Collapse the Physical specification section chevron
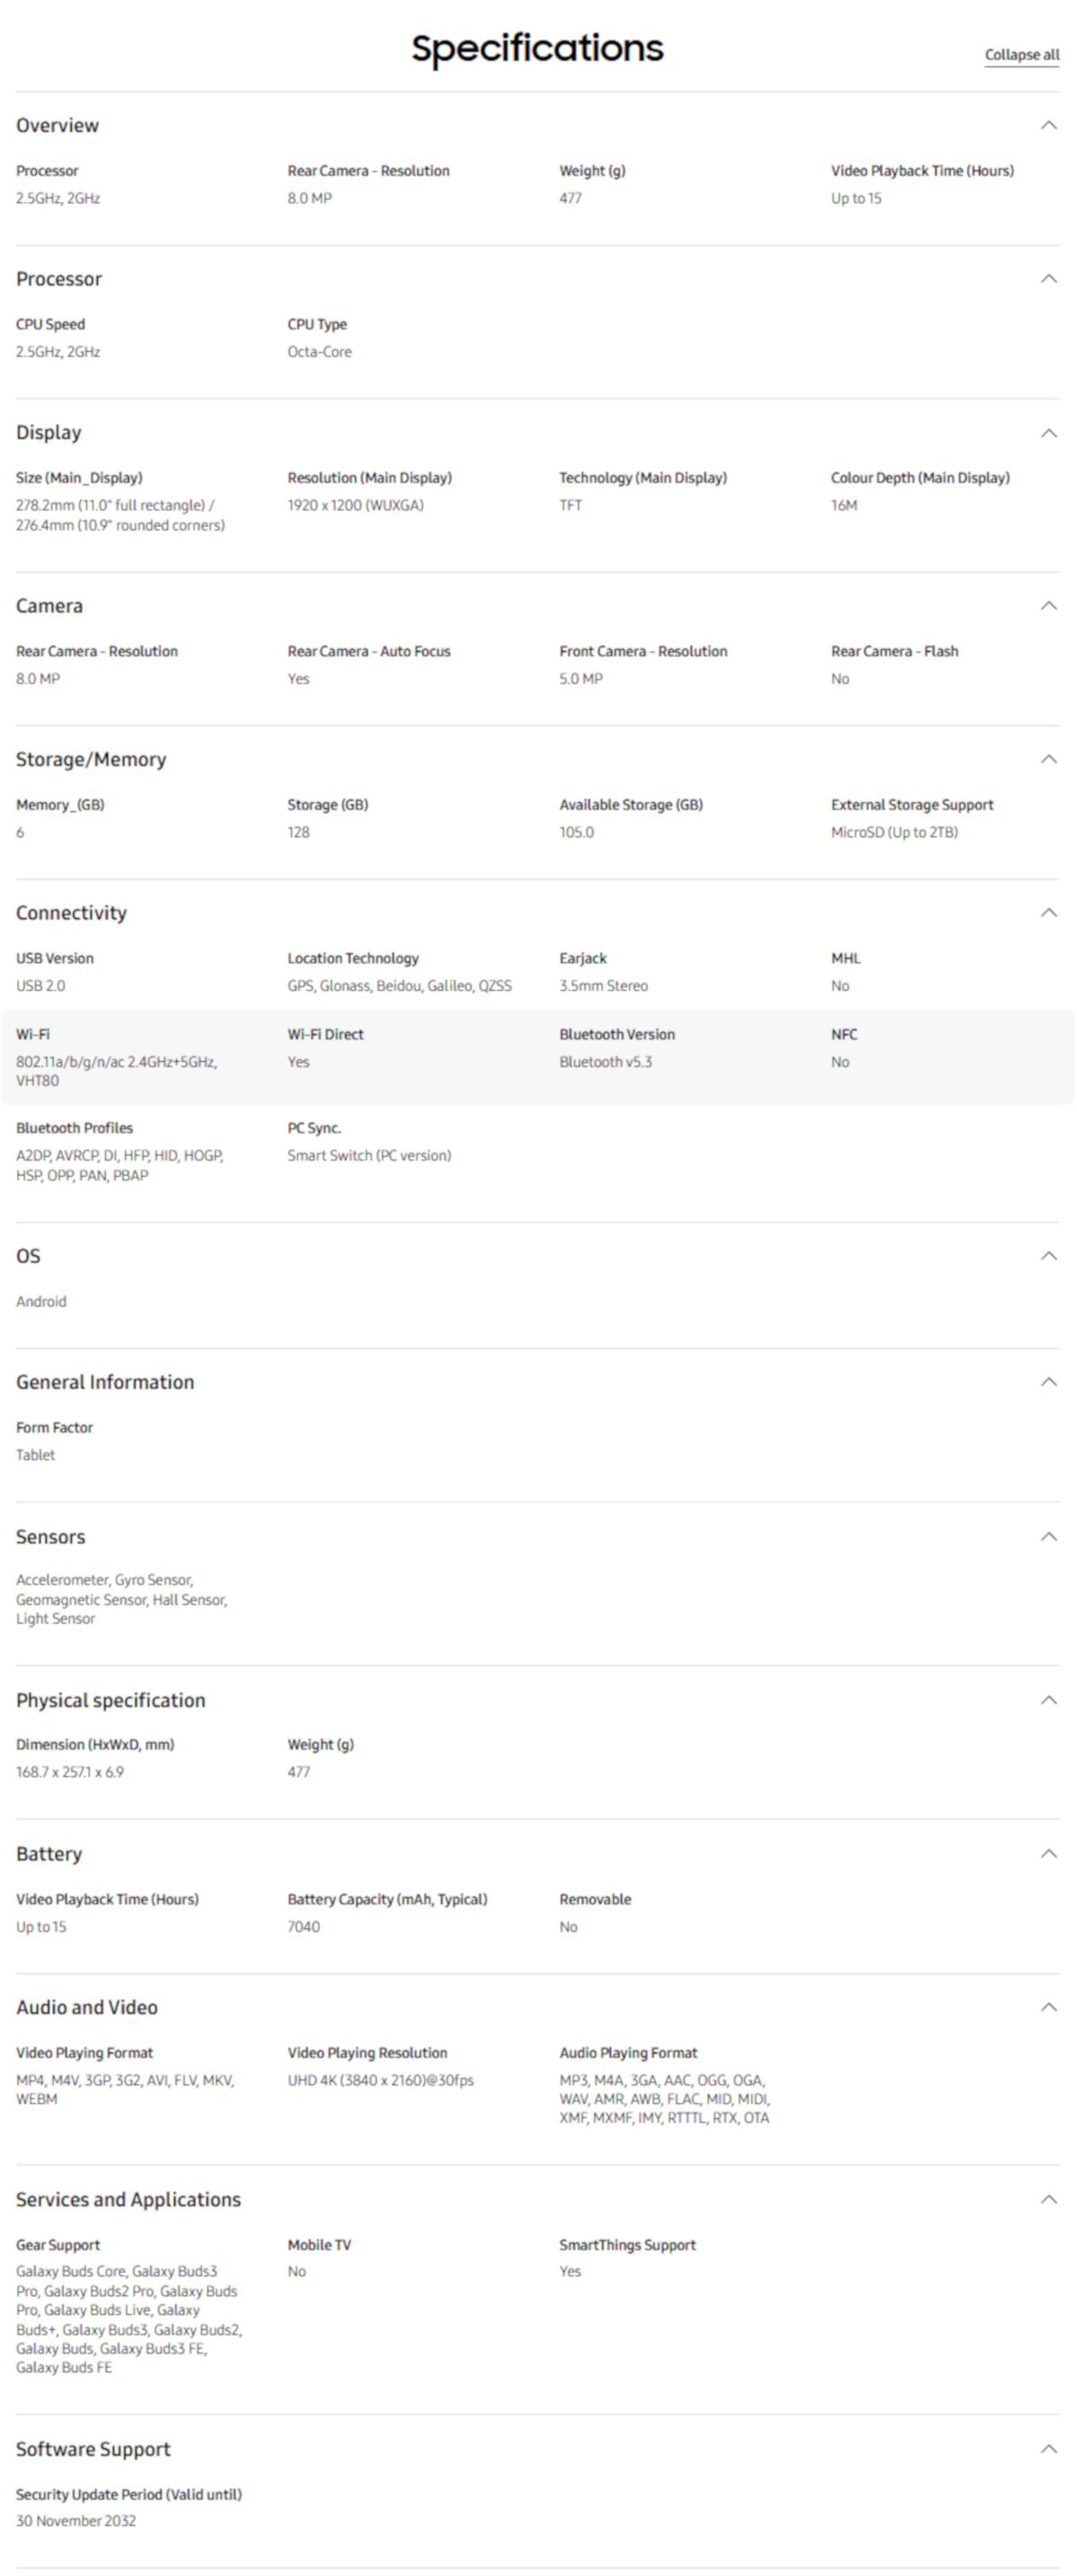Viewport: 1077px width, 2576px height. pyautogui.click(x=1048, y=1700)
